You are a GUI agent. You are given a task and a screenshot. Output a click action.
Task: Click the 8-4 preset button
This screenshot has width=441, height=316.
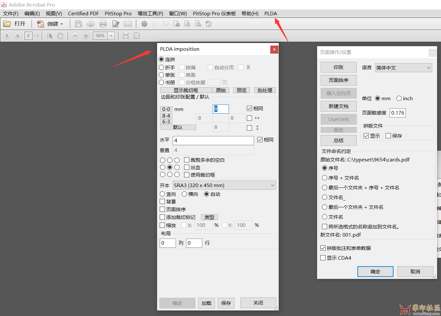(x=166, y=116)
